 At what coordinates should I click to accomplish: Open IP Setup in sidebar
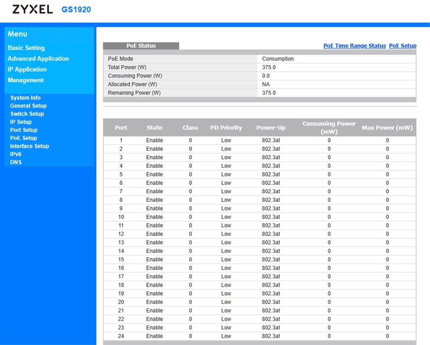point(21,122)
